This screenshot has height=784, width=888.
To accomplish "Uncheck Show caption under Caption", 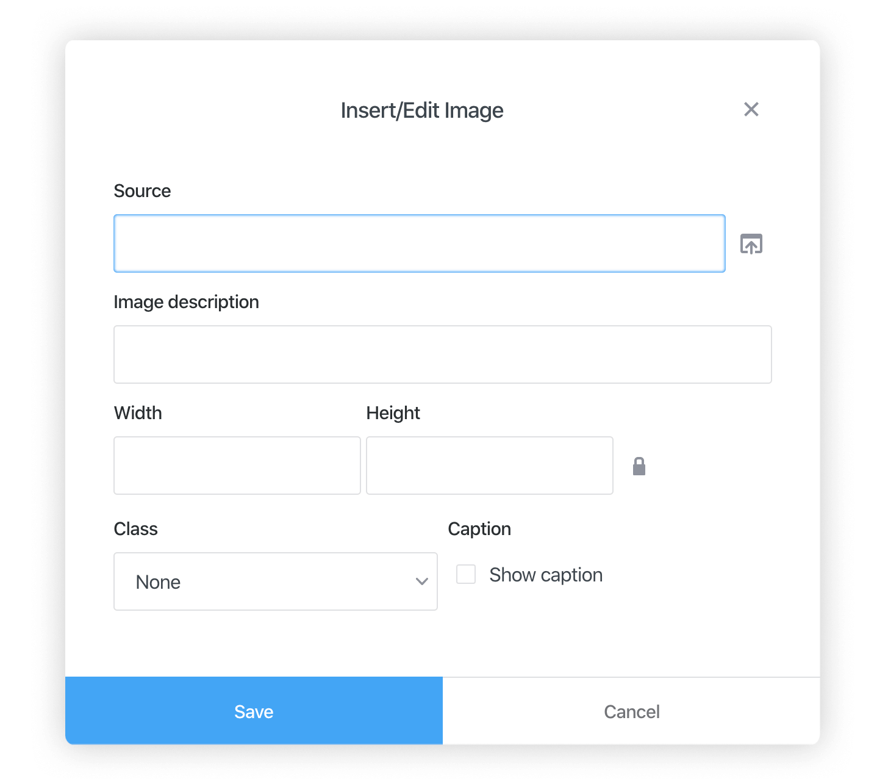I will [x=466, y=574].
